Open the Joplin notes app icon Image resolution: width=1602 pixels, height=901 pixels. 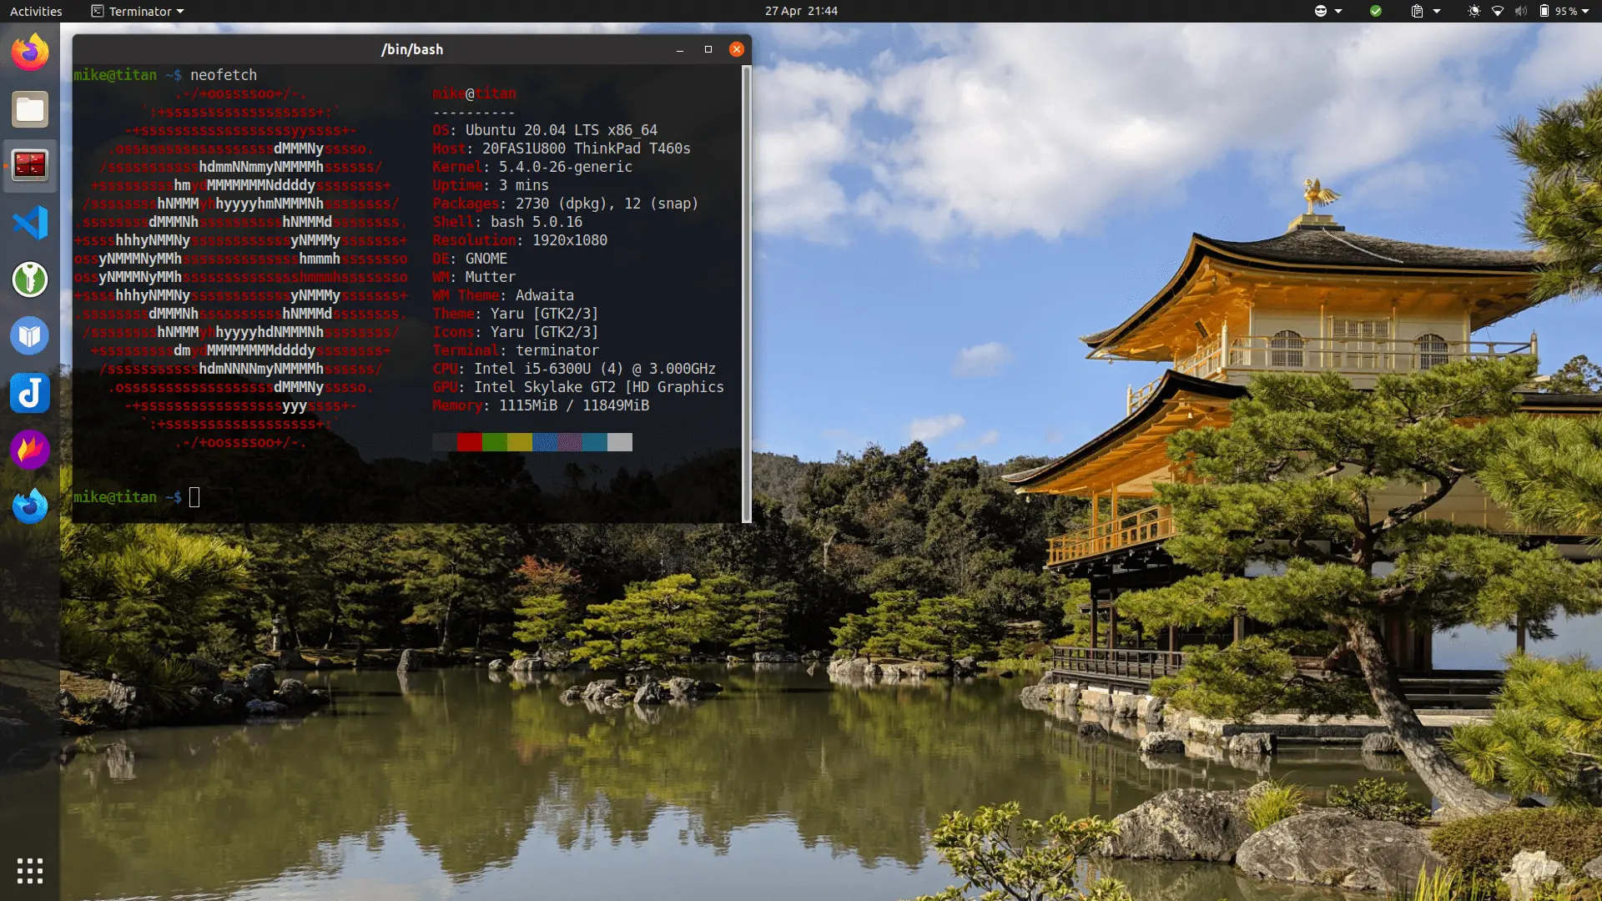coord(30,393)
